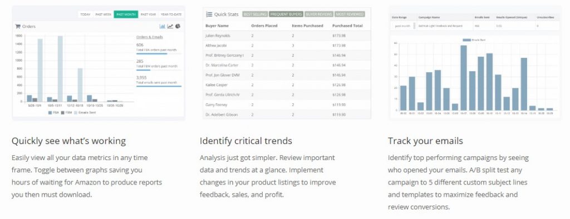Switch Orders chart to line graph view

170,26
